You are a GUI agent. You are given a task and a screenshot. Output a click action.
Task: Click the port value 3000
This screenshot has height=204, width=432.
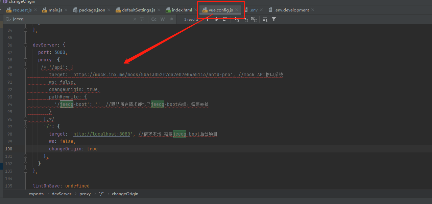point(60,52)
